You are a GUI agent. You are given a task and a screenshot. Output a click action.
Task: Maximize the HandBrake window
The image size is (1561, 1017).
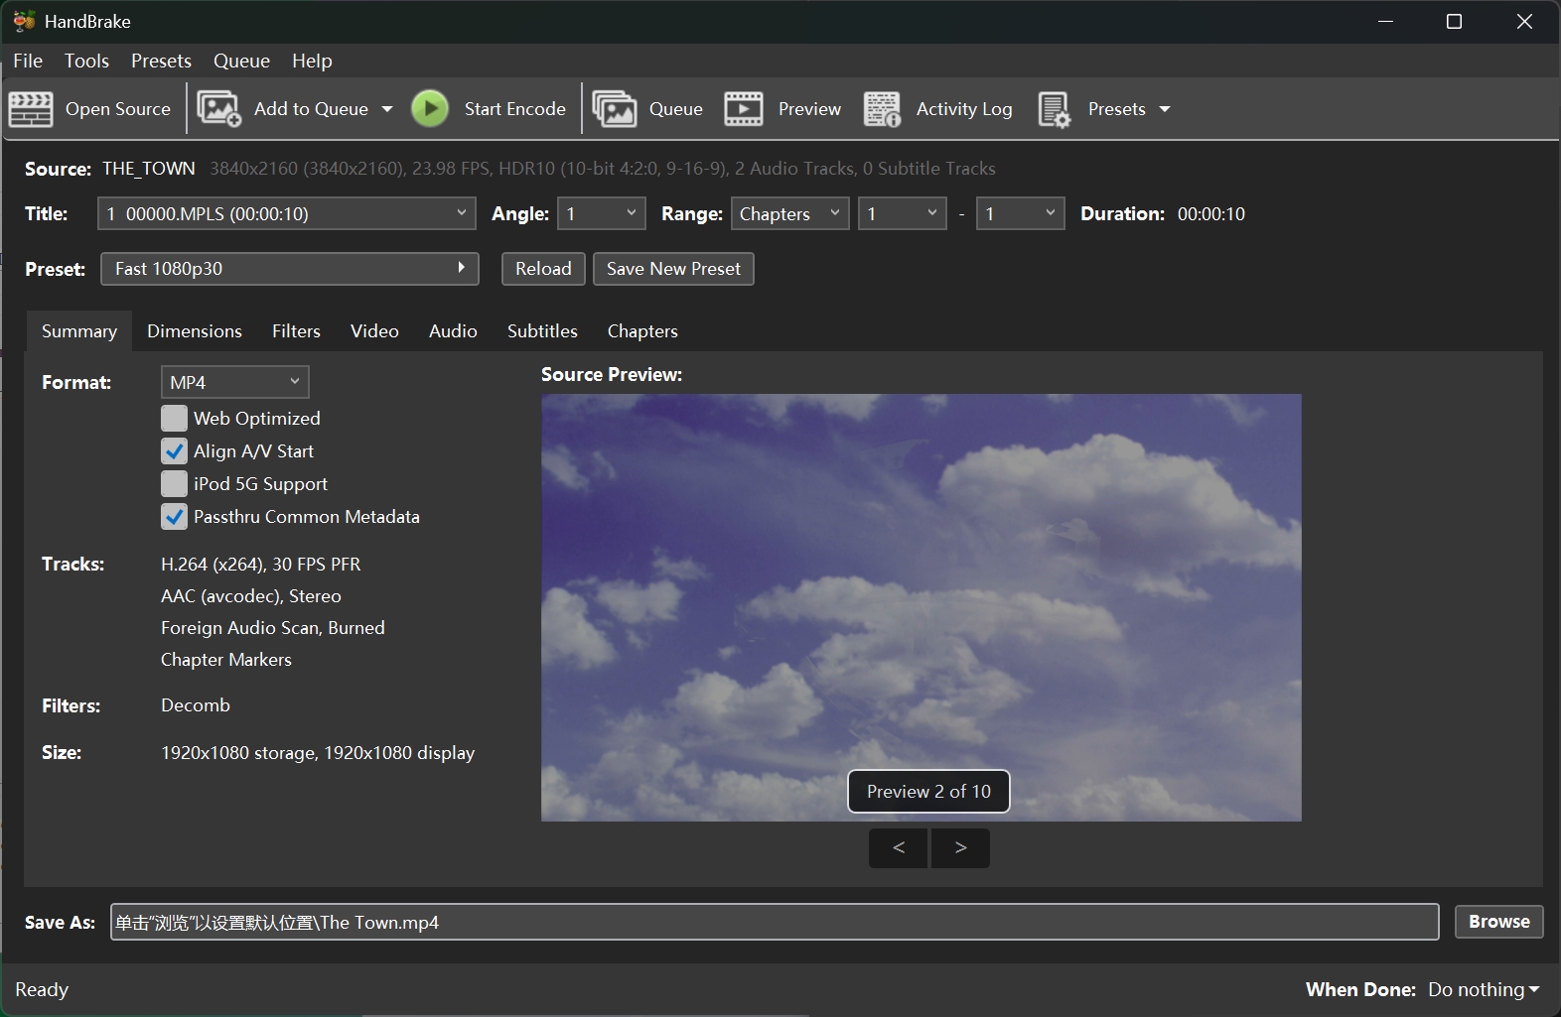click(x=1454, y=22)
